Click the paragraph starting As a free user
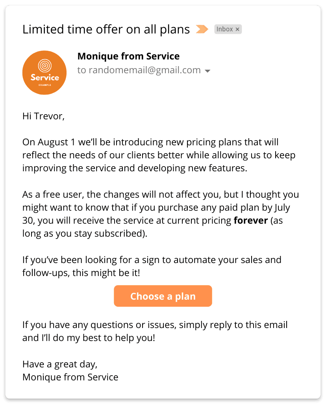 160,214
